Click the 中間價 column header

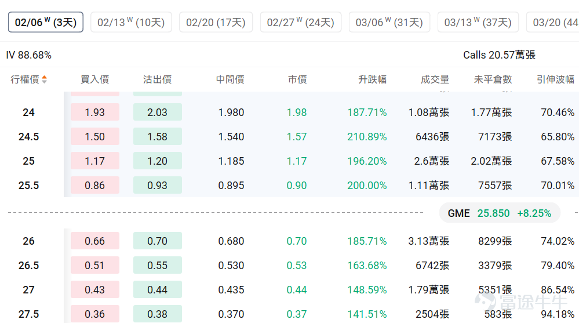coord(230,79)
